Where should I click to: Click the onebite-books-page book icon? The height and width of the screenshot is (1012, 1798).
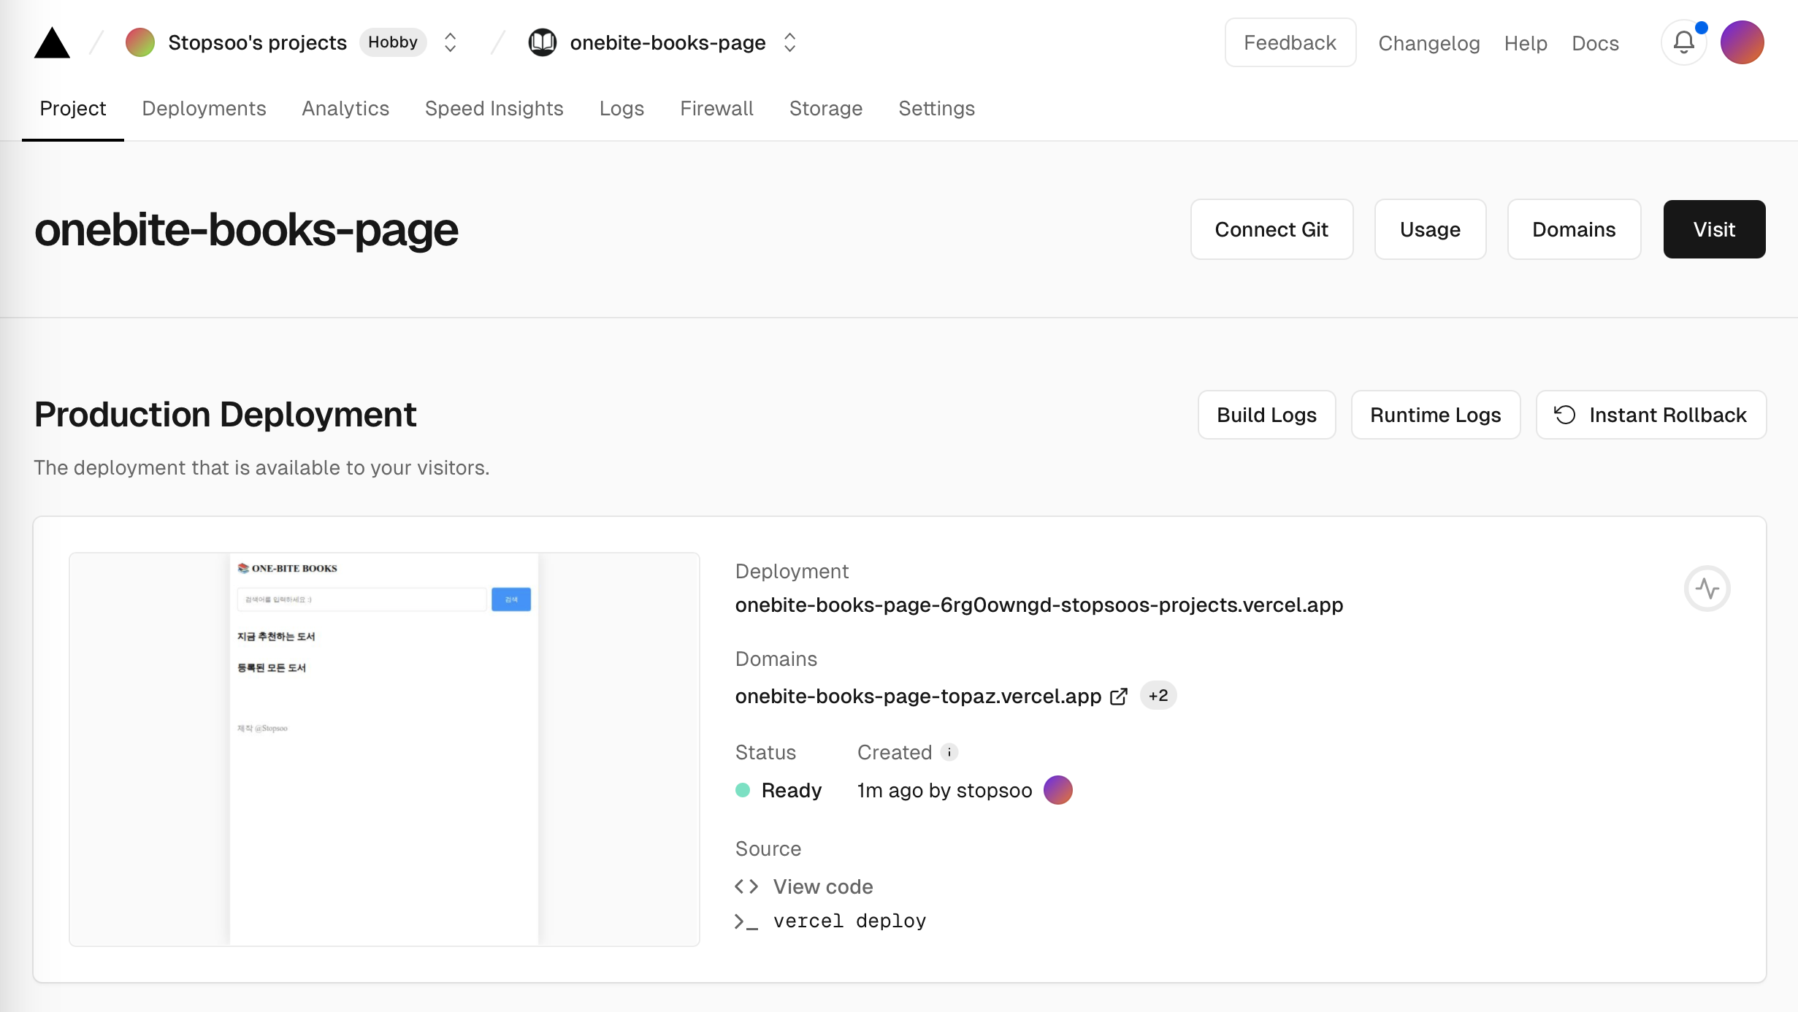[x=543, y=42]
